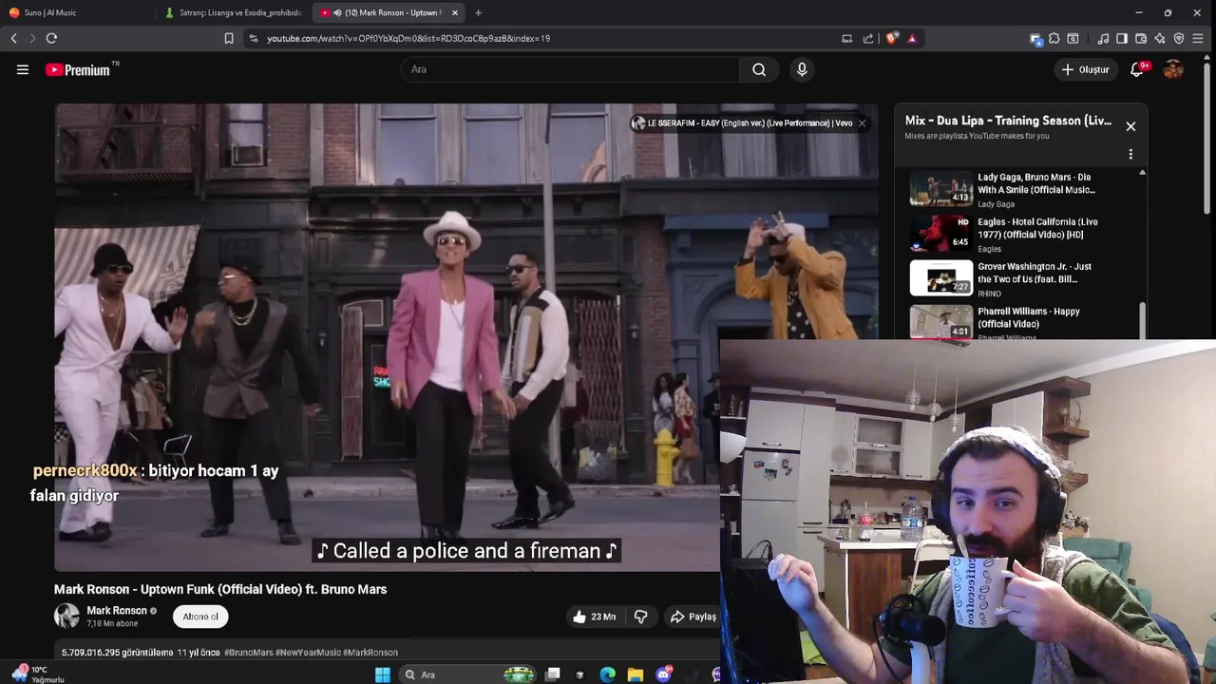Open the account avatar menu
This screenshot has height=684, width=1216.
[x=1173, y=69]
